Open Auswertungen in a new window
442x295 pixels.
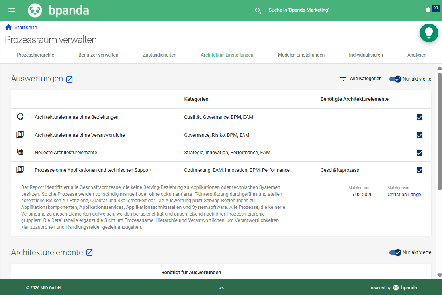tap(69, 79)
